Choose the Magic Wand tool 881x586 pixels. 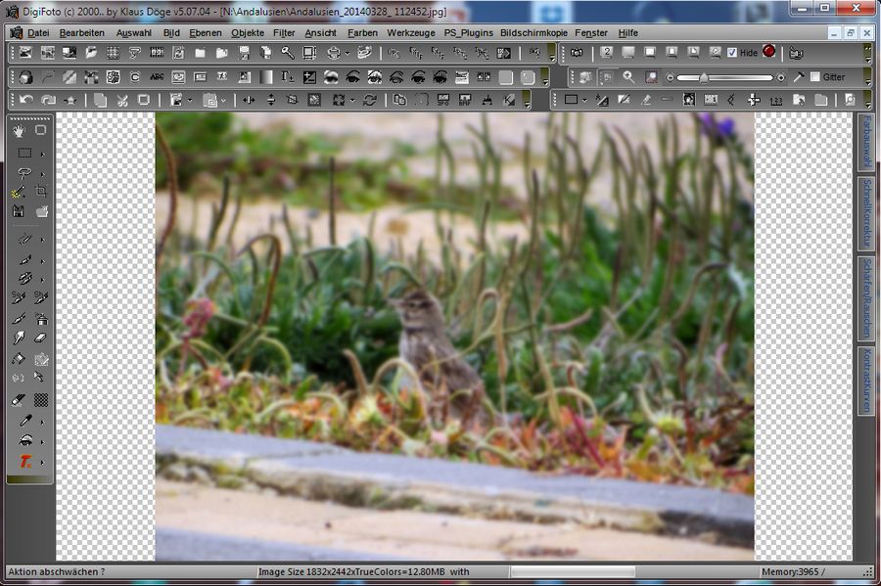pos(19,191)
